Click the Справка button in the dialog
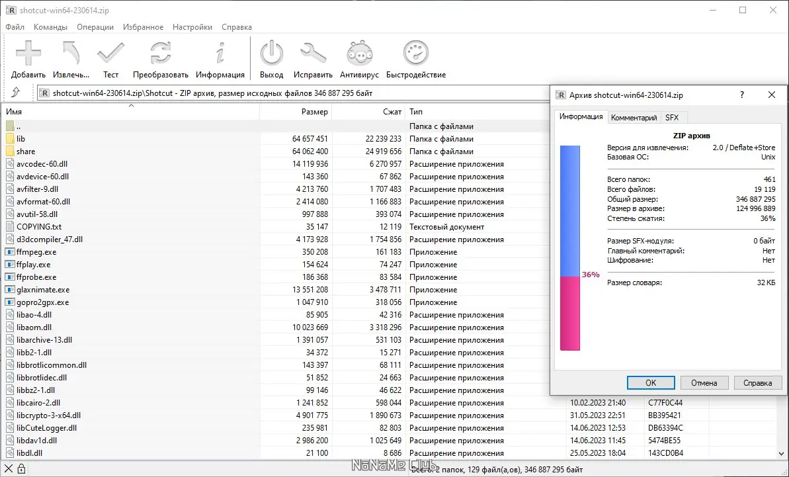This screenshot has width=789, height=477. click(757, 383)
